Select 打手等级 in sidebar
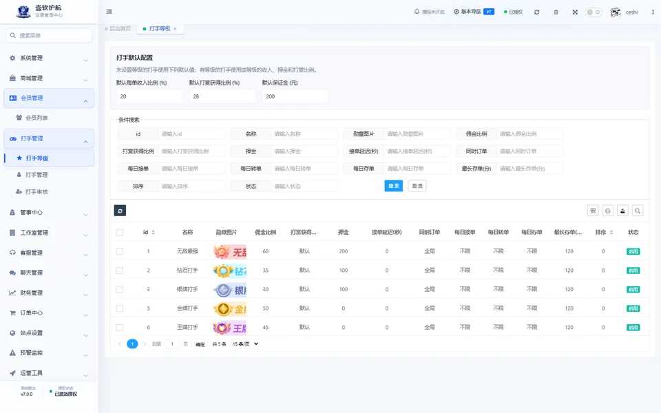The width and height of the screenshot is (661, 413). point(49,158)
